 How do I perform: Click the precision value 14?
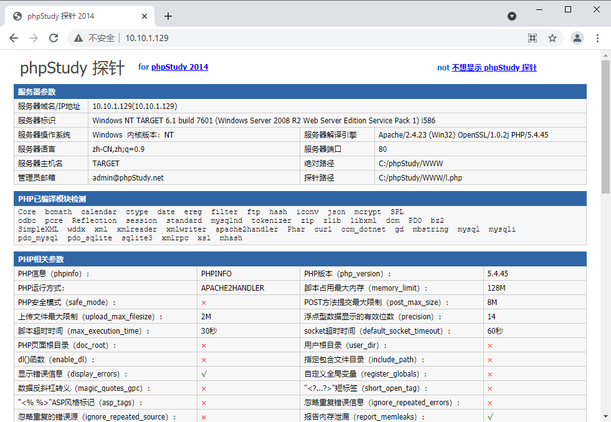click(x=491, y=317)
